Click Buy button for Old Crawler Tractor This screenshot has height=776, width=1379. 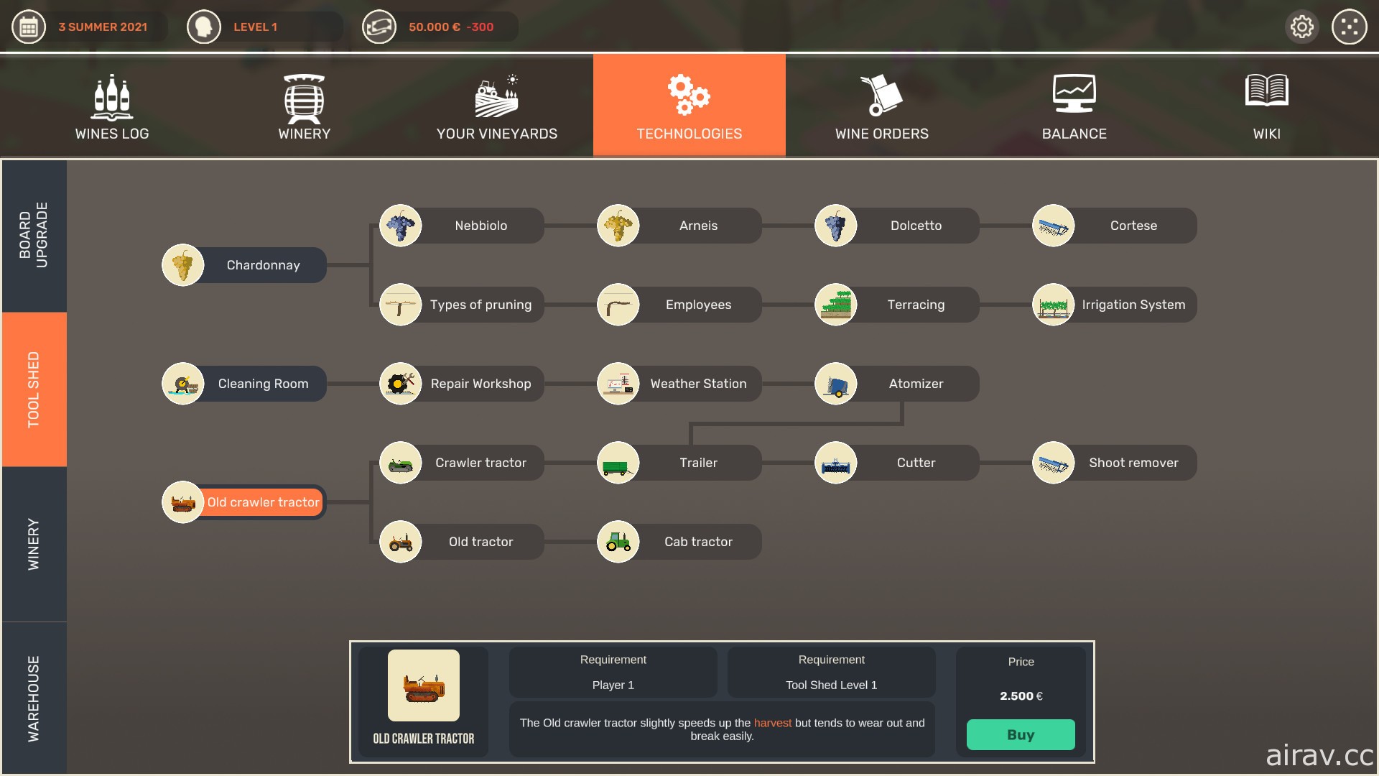tap(1020, 734)
